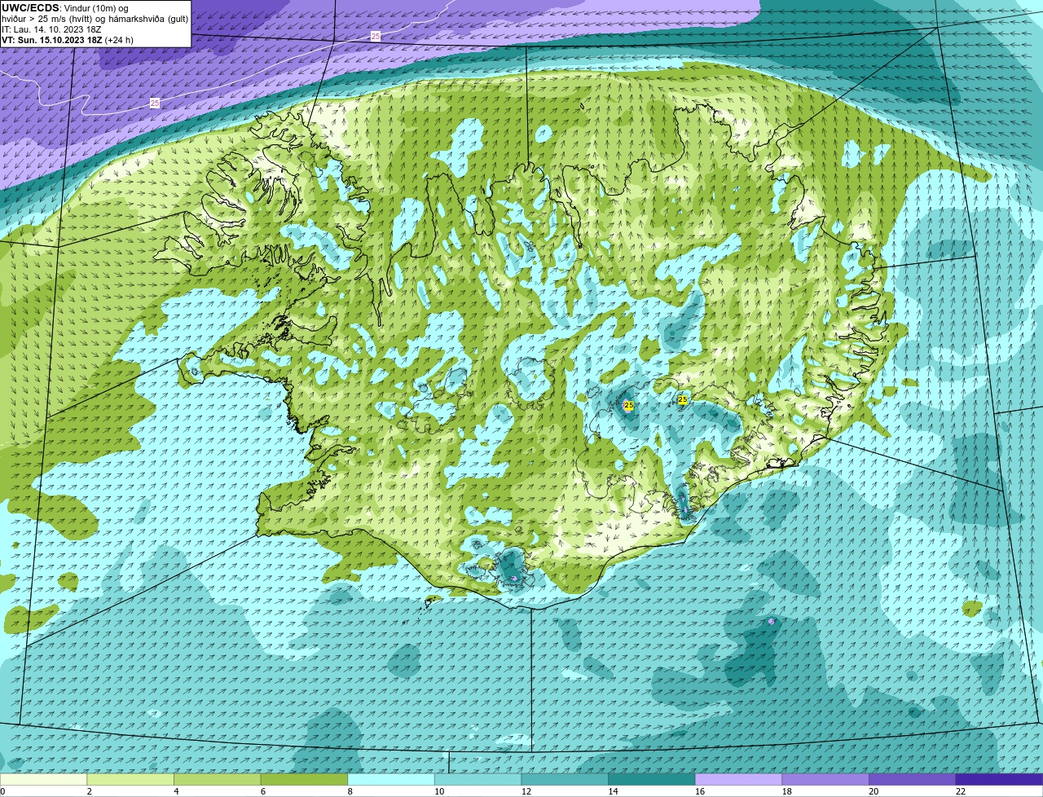Screen dimensions: 1043x797
Task: Select the 6–8 m/s olive green legend swatch
Action: (x=304, y=780)
